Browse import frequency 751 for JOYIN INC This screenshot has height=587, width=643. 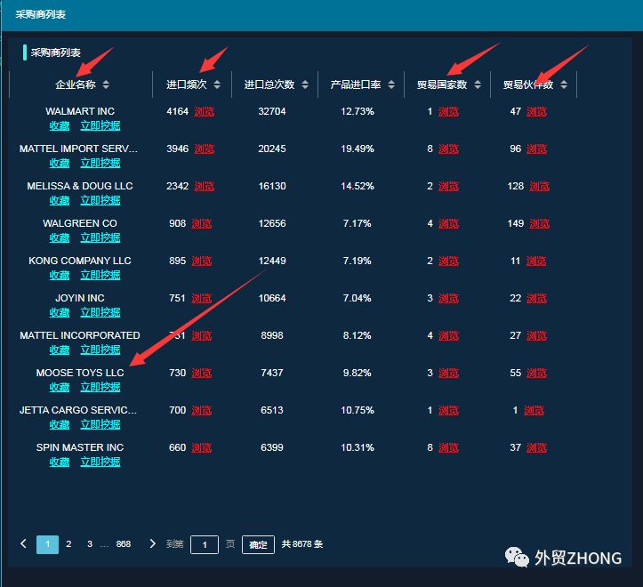pos(202,298)
